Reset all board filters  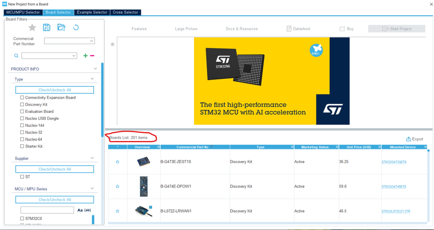pos(76,27)
